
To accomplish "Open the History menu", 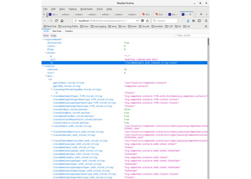I will pos(73,9).
